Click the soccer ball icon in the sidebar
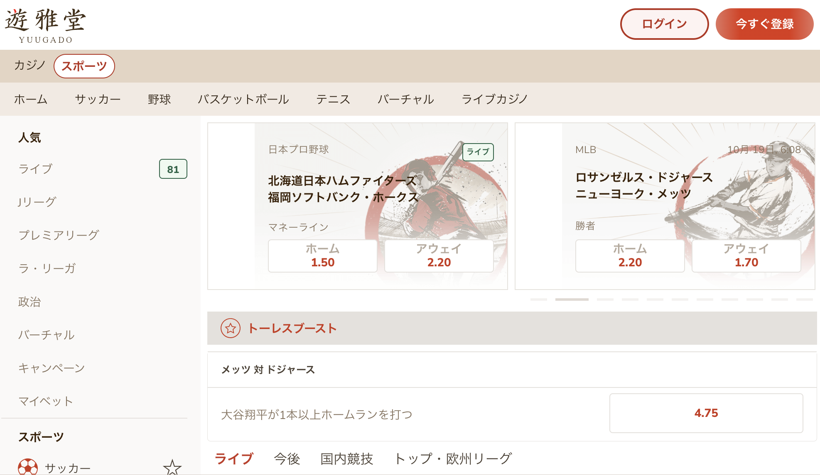Image resolution: width=820 pixels, height=475 pixels. point(28,467)
